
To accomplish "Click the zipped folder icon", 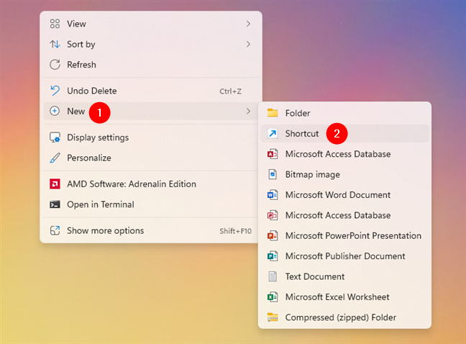I will [273, 317].
